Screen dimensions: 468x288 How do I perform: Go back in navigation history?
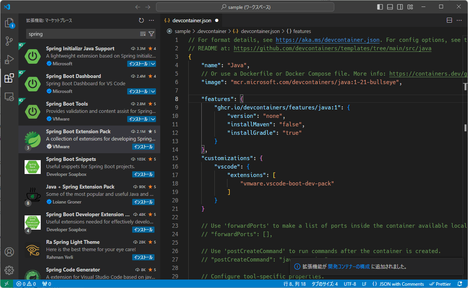click(x=138, y=7)
